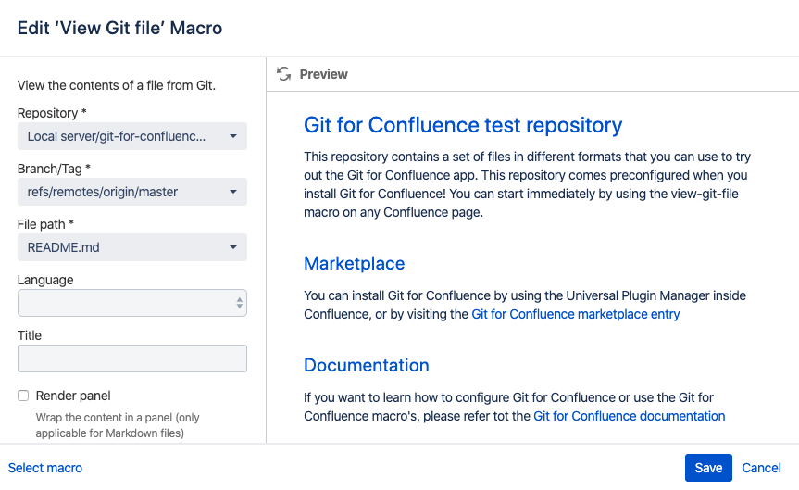Open Git for Confluence marketplace entry link
The width and height of the screenshot is (799, 490).
[575, 314]
